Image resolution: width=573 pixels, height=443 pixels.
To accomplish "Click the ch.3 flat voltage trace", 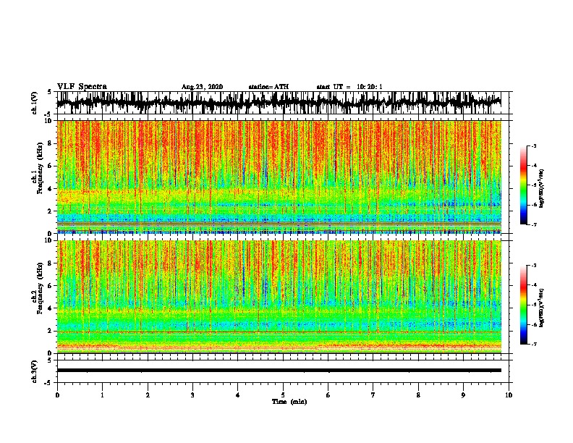I will click(x=279, y=371).
